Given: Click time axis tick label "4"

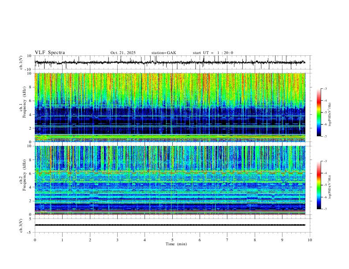Looking at the screenshot, I should tap(145, 240).
